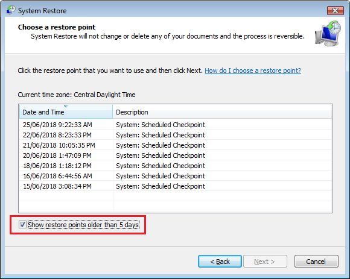Pick the 15/06/2018 3:08:34 PM checkpoint
350x279 pixels.
tap(176, 186)
